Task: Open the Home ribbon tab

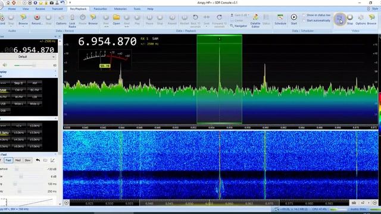Action: [x=12, y=9]
